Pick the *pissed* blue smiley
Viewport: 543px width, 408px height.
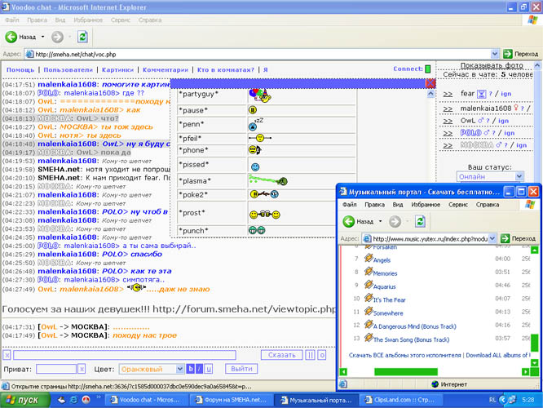point(255,167)
